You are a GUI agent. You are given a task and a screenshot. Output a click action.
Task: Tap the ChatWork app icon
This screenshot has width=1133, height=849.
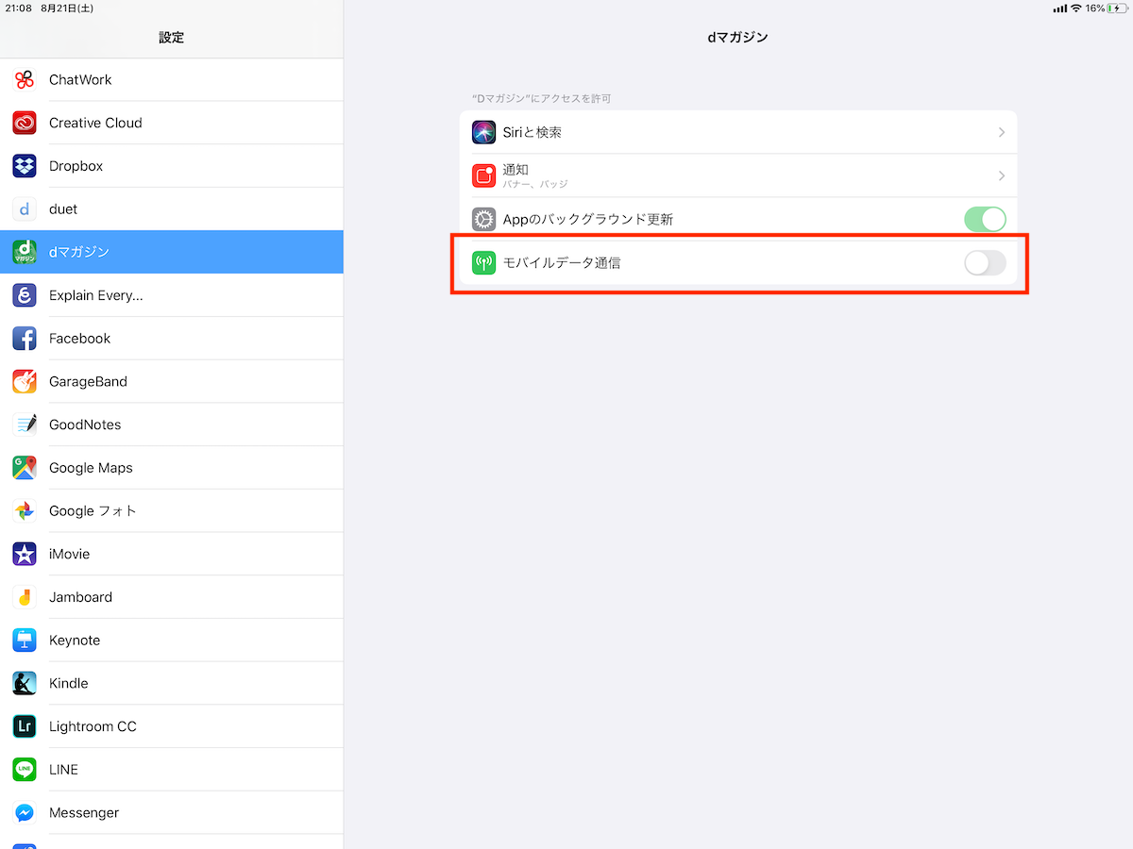click(x=25, y=79)
